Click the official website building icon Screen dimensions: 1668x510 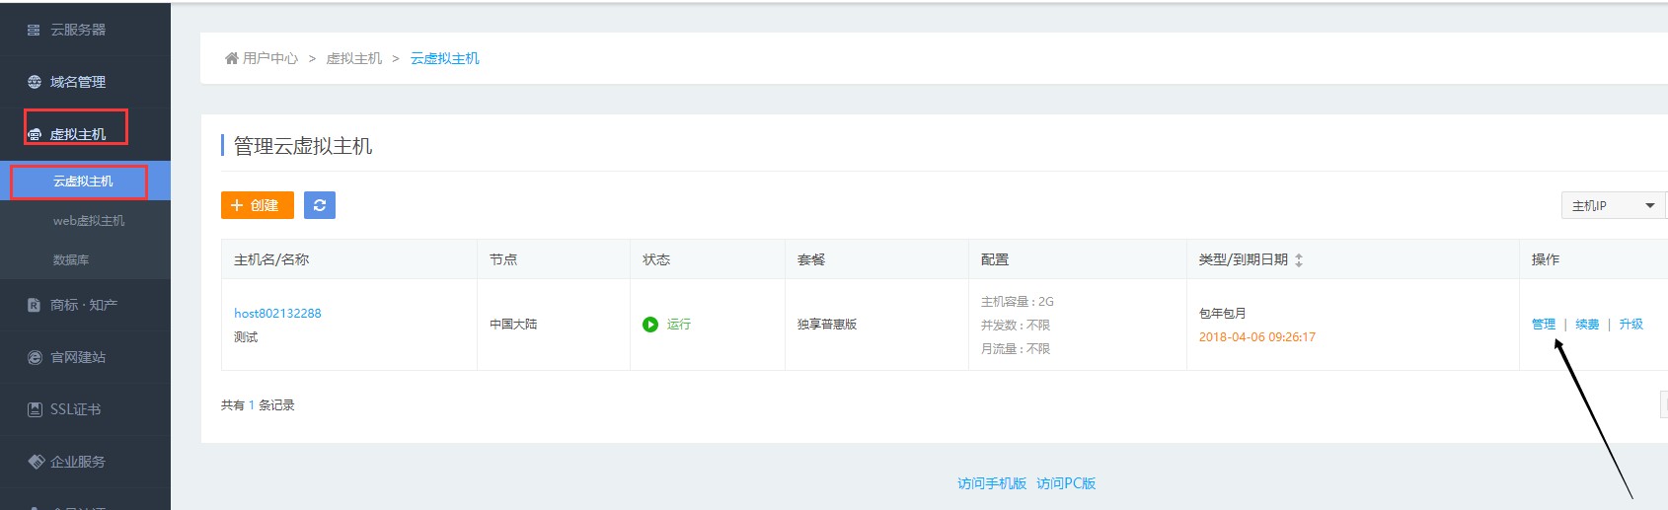35,357
